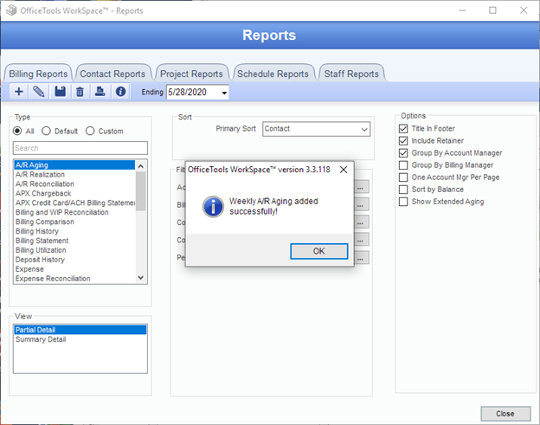The width and height of the screenshot is (540, 425).
Task: Select Billing Statement report
Action: 74,241
